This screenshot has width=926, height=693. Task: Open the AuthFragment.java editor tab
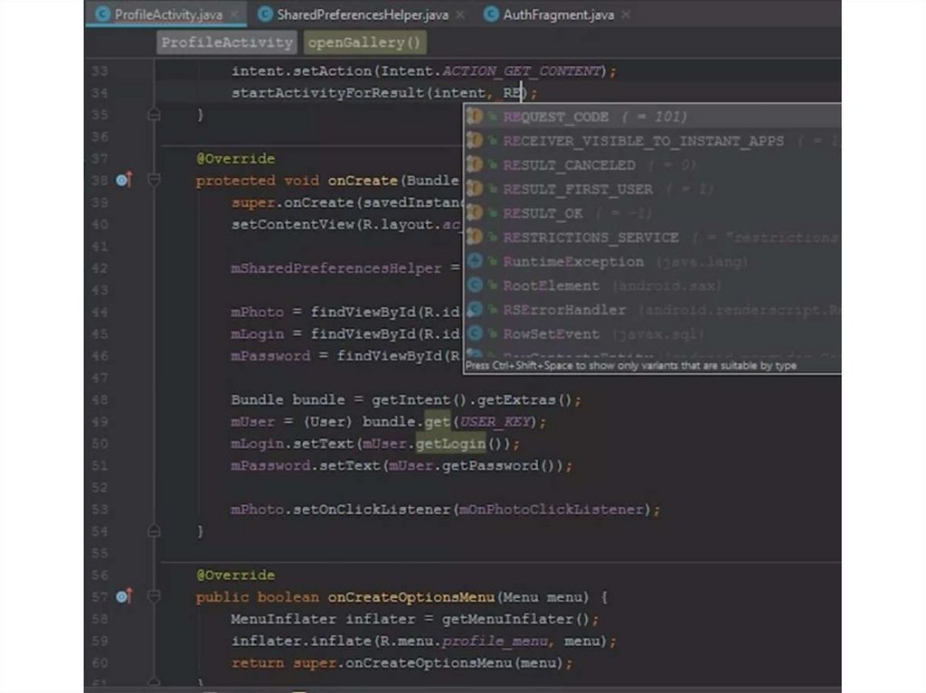point(561,14)
